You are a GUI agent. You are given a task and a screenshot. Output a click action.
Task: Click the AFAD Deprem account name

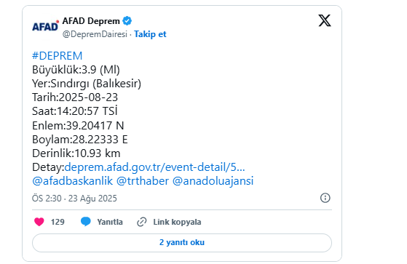(x=91, y=21)
